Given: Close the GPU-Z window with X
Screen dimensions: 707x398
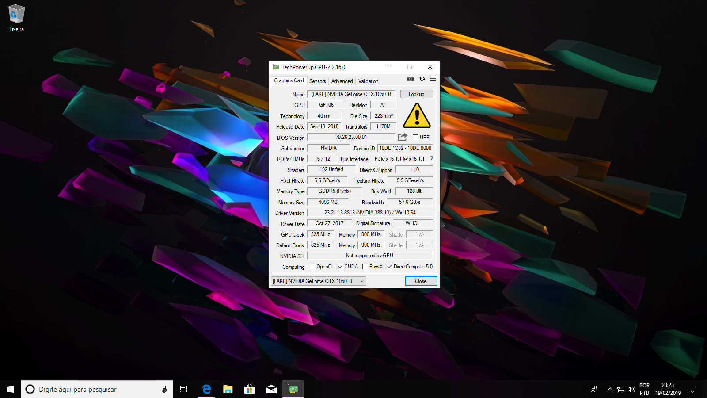Looking at the screenshot, I should click(x=430, y=67).
